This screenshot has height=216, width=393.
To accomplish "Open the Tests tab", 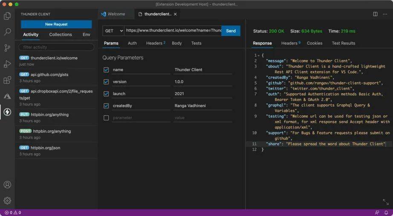I will (196, 43).
